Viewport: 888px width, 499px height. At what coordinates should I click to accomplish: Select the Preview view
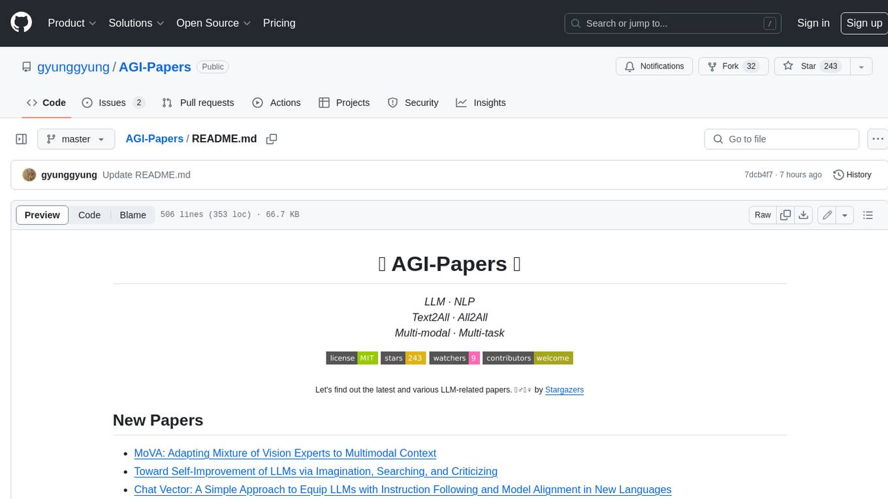click(x=42, y=215)
